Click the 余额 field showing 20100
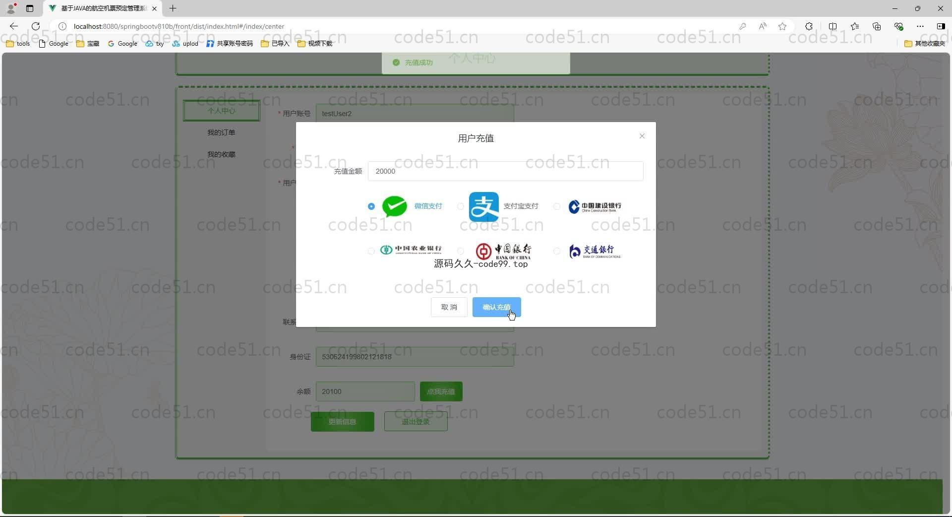Screen dimensions: 952x517 [x=365, y=391]
